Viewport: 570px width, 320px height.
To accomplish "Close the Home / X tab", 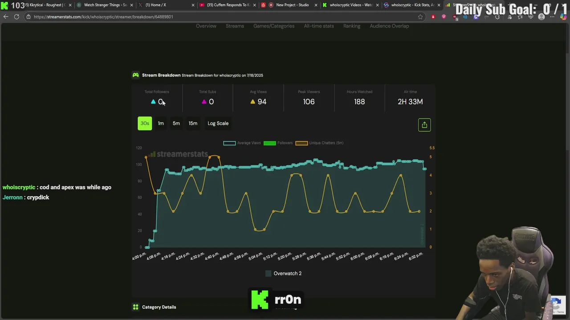I will (x=193, y=5).
